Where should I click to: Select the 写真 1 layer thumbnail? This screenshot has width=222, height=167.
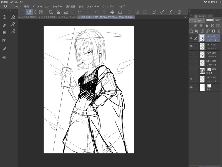[x=202, y=71]
